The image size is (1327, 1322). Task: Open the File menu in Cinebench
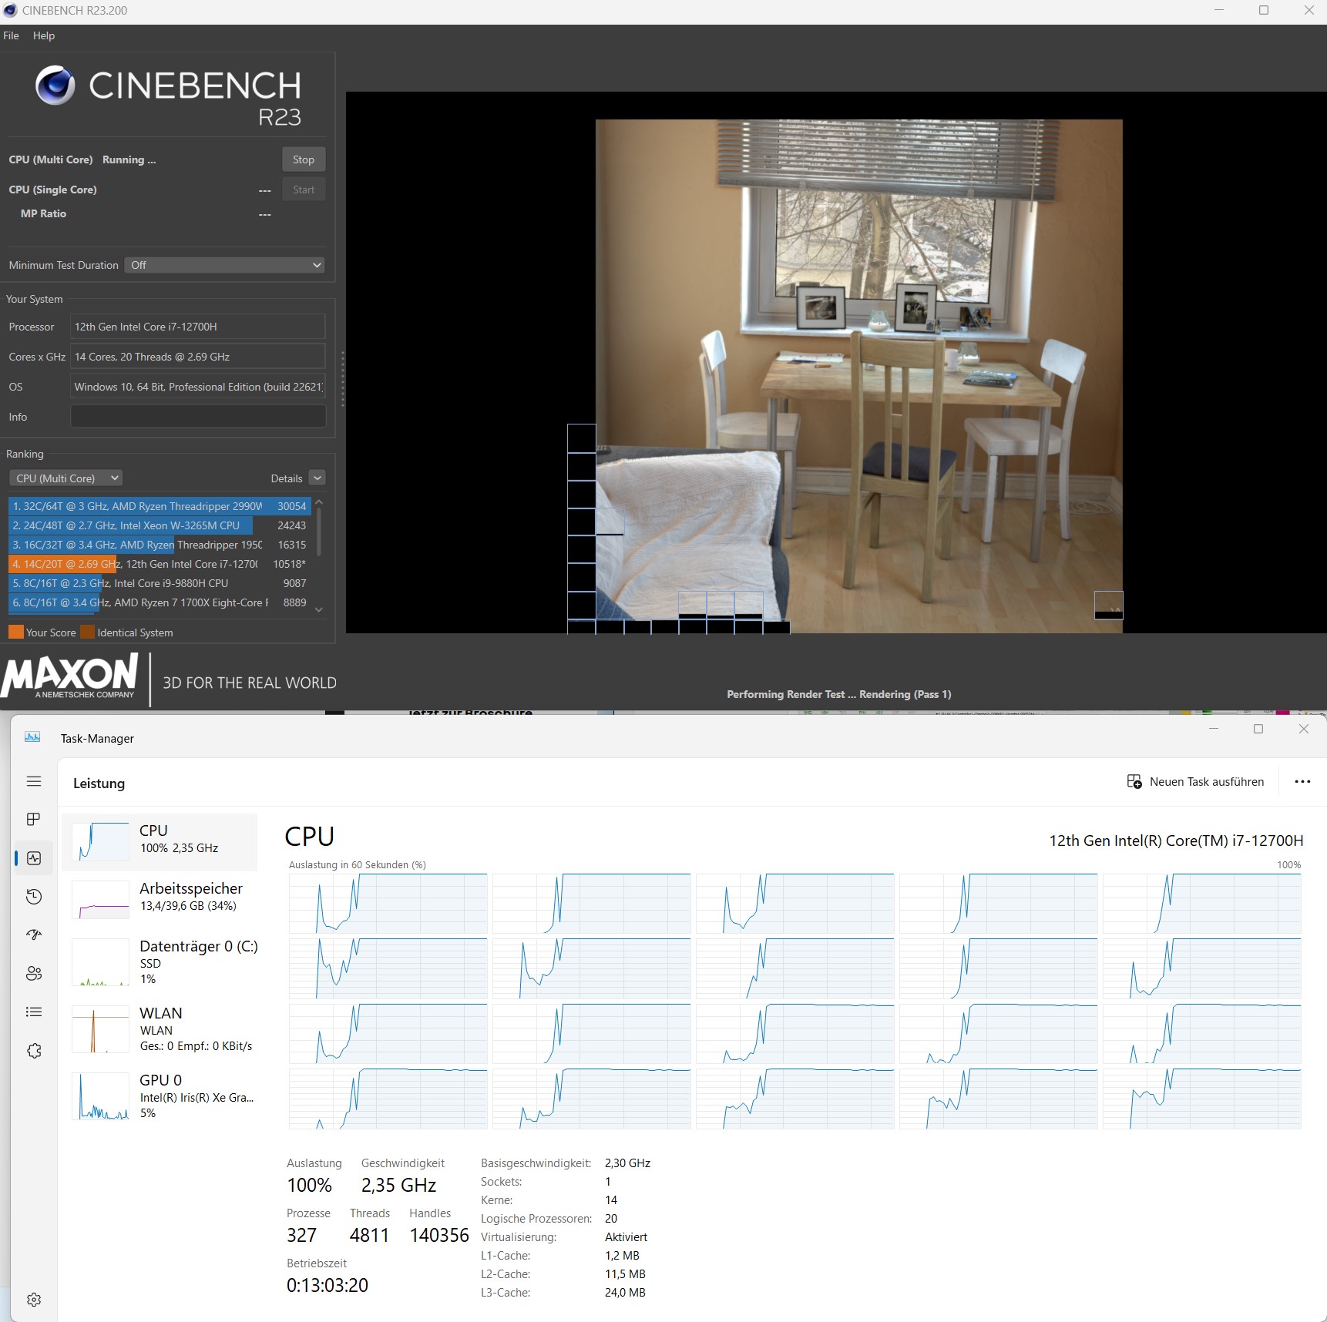[x=11, y=35]
